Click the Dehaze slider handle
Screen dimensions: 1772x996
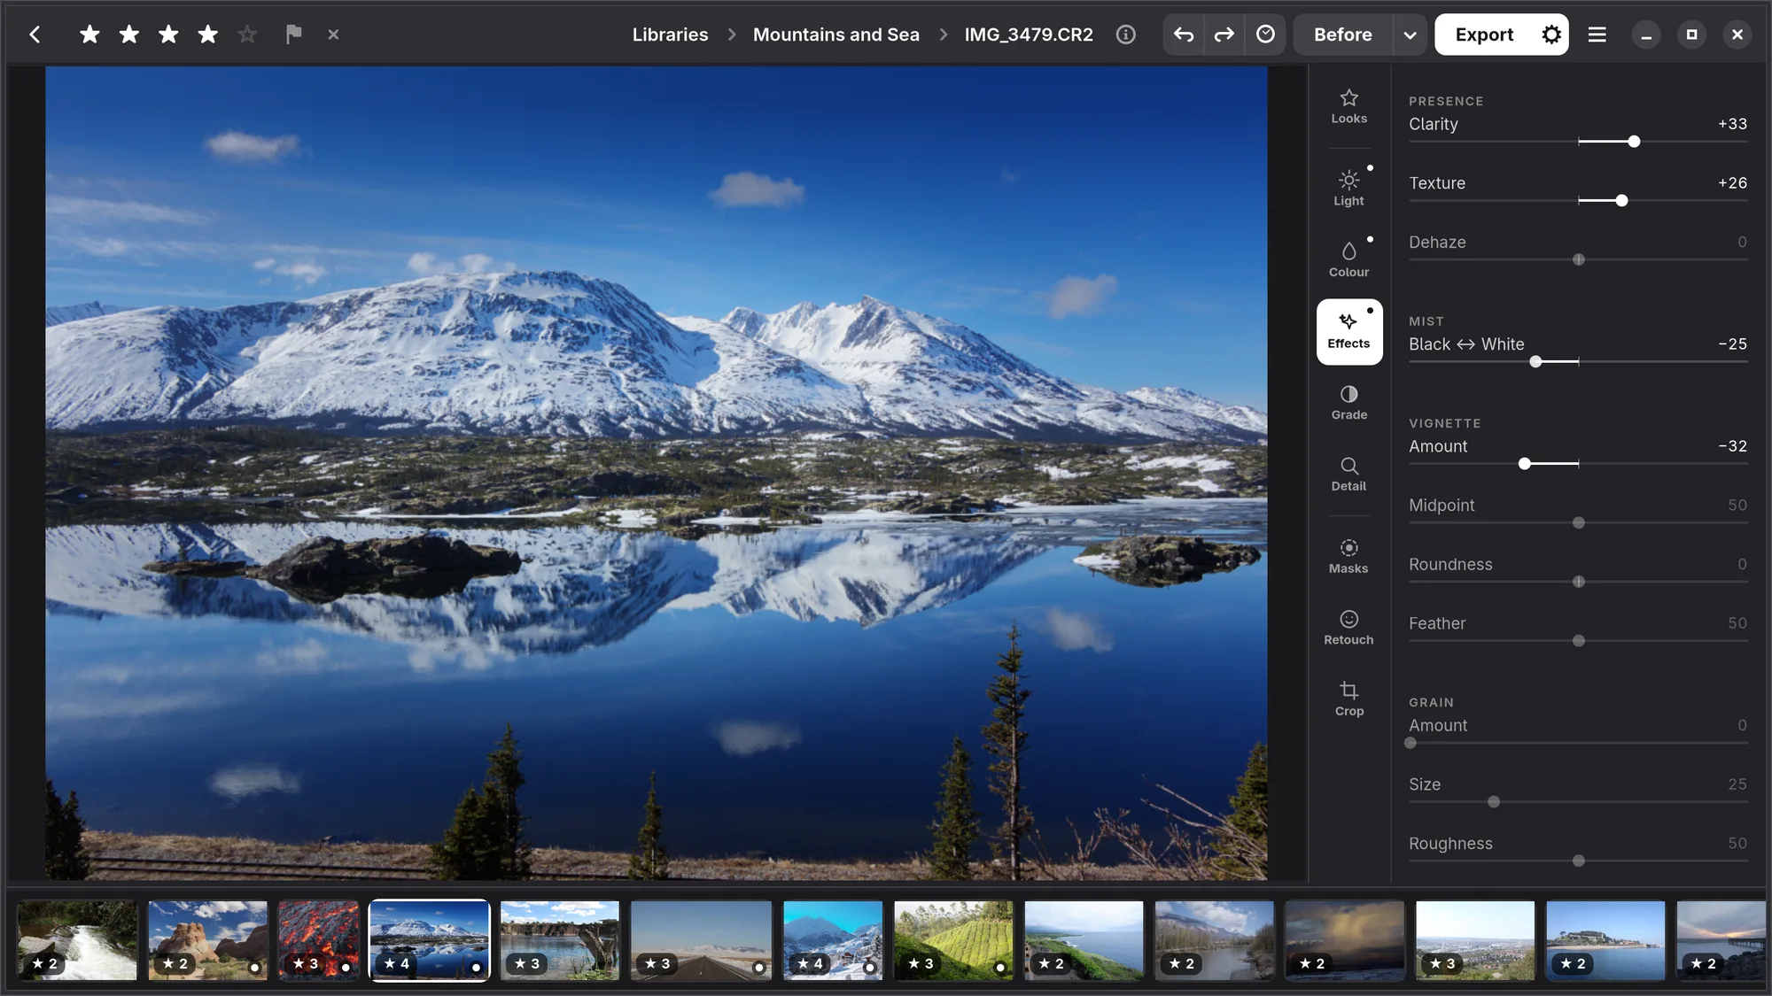coord(1578,259)
